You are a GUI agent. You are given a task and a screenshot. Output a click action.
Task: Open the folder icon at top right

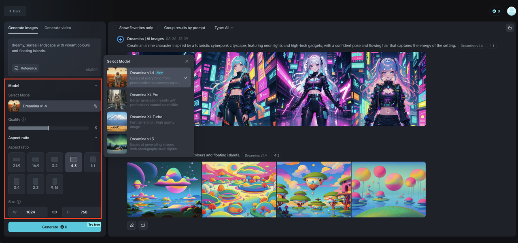click(510, 28)
